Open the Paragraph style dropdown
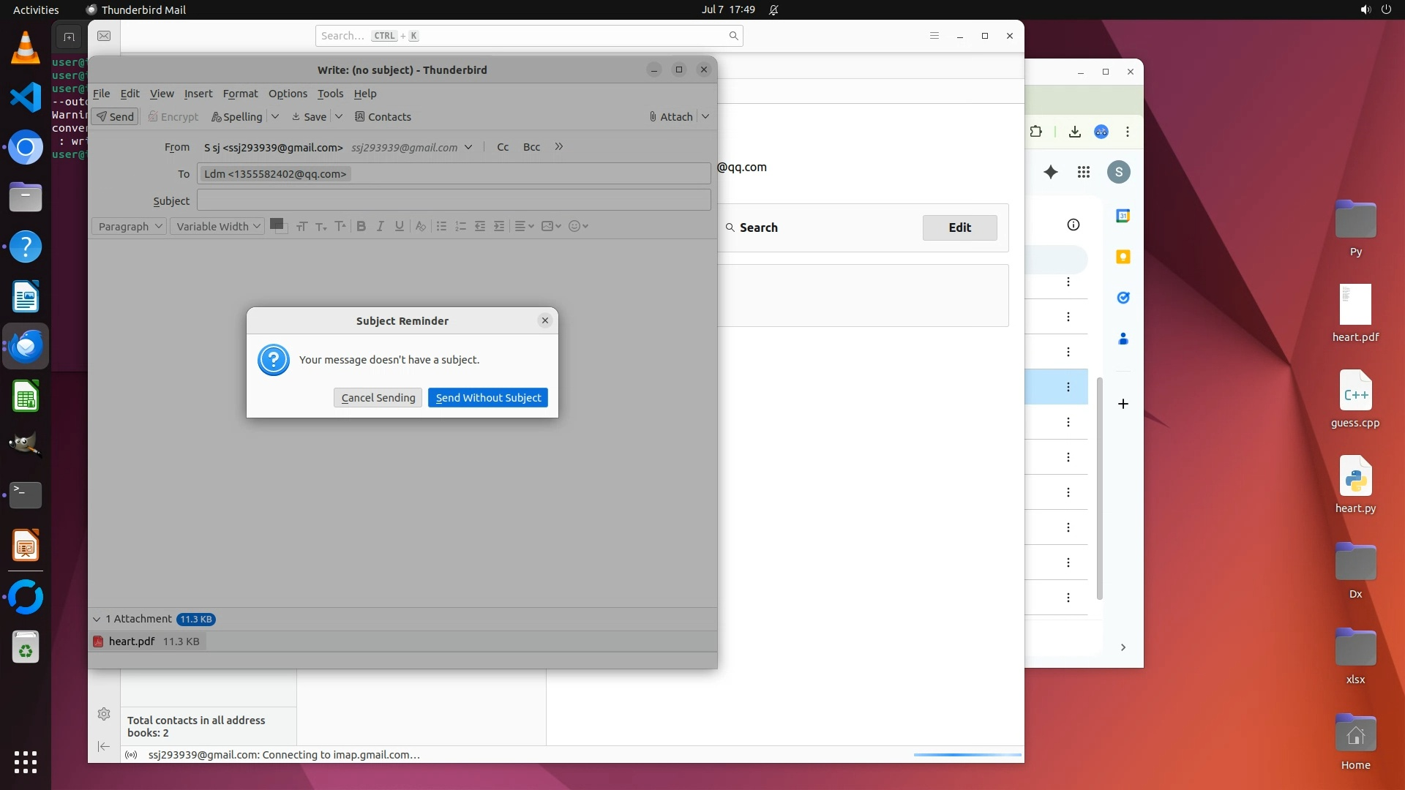Image resolution: width=1405 pixels, height=790 pixels. tap(129, 227)
